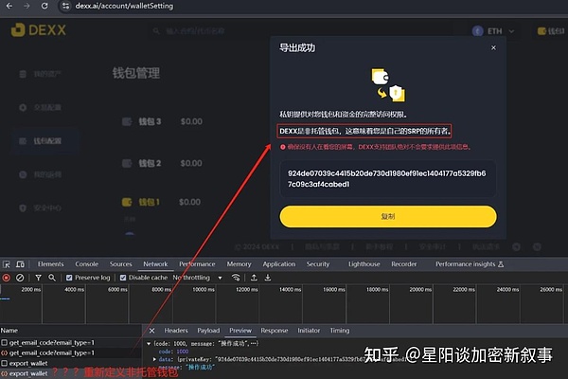The image size is (568, 379).
Task: Close the export success dialog
Action: 493,48
